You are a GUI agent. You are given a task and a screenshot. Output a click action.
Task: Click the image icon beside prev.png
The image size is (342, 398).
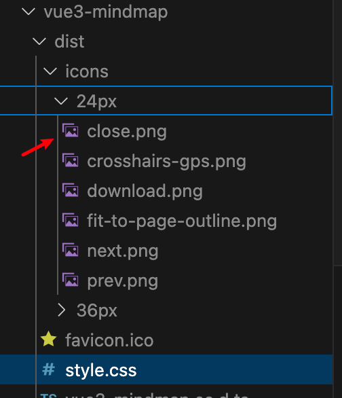coord(70,280)
